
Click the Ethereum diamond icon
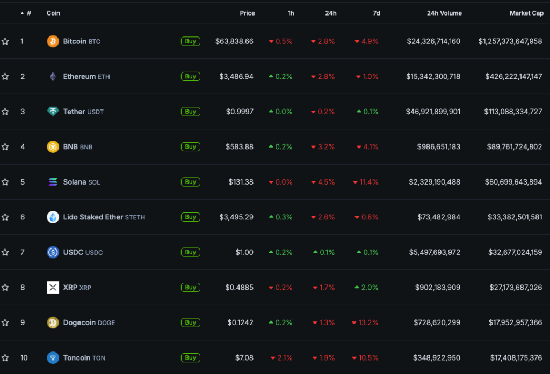53,77
